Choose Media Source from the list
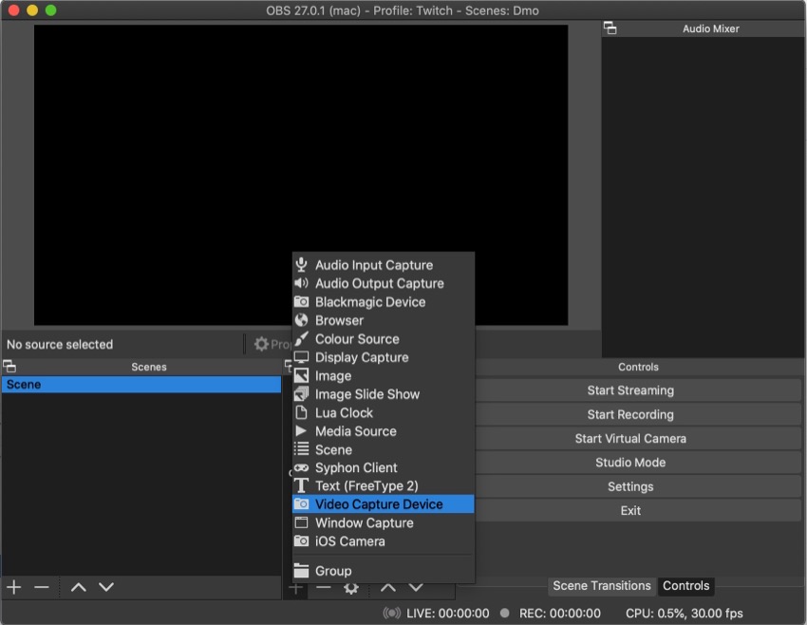Image resolution: width=807 pixels, height=625 pixels. 383,431
